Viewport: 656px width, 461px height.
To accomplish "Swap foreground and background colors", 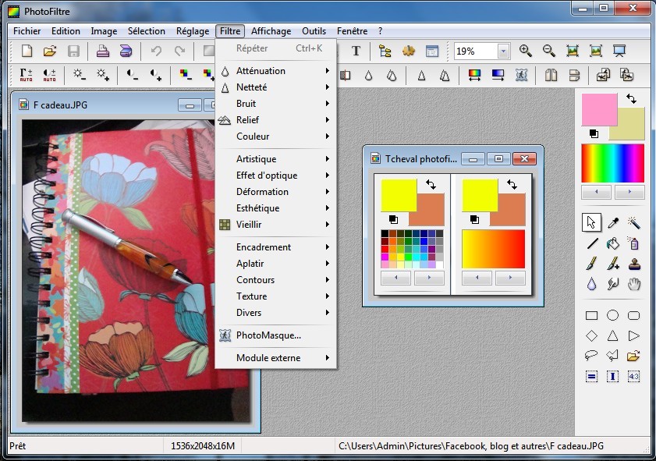I will click(x=631, y=99).
